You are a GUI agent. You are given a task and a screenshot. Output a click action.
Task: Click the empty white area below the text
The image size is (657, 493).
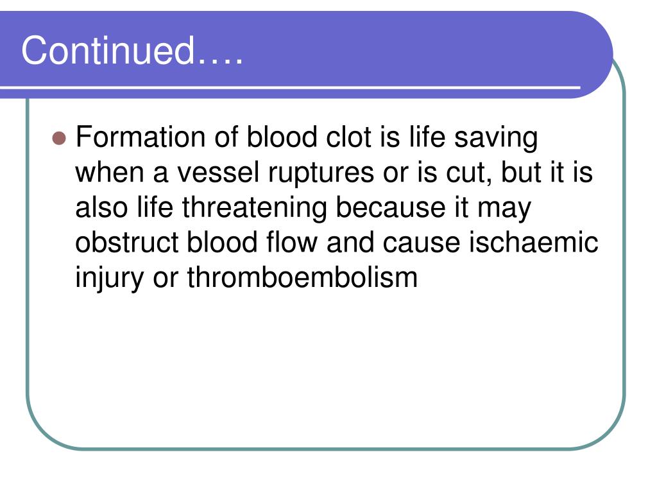[x=326, y=369]
